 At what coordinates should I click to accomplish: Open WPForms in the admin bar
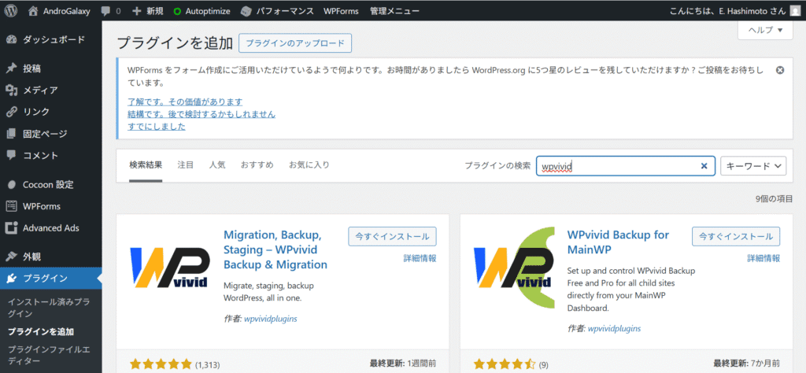(x=341, y=11)
